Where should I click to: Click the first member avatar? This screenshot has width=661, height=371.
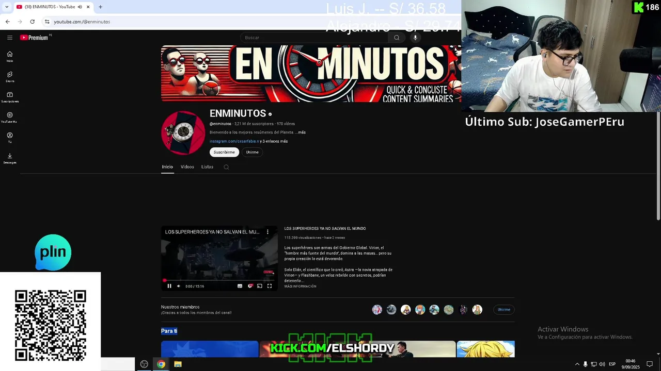coord(377,310)
